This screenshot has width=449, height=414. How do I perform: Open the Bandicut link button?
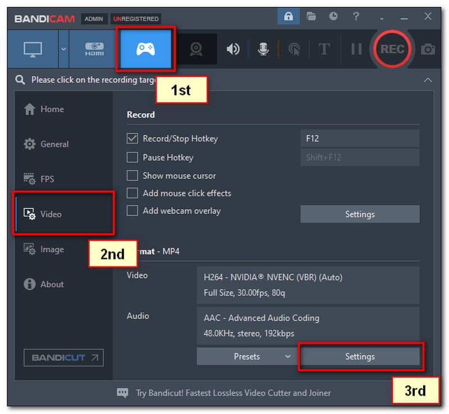pos(63,357)
